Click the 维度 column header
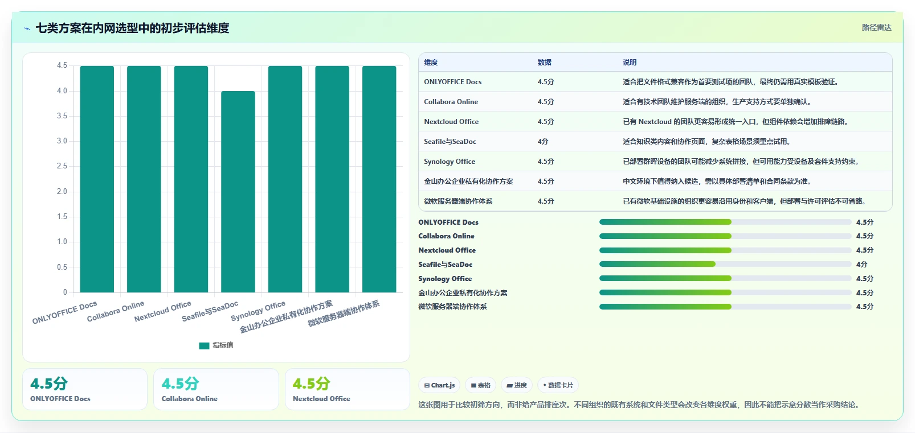Screen dimensions: 915x433 coord(431,63)
